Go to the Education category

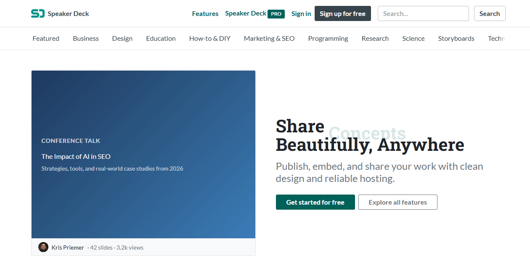pyautogui.click(x=161, y=38)
